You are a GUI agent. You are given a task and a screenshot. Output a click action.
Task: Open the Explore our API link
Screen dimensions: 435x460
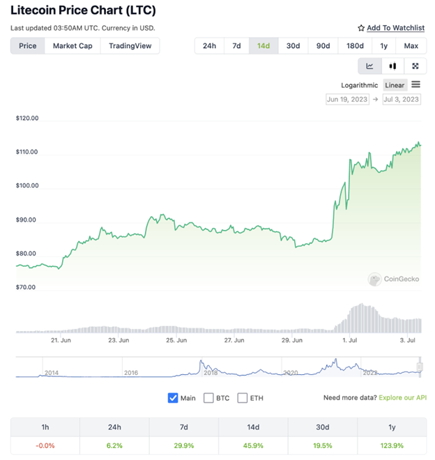pos(403,397)
